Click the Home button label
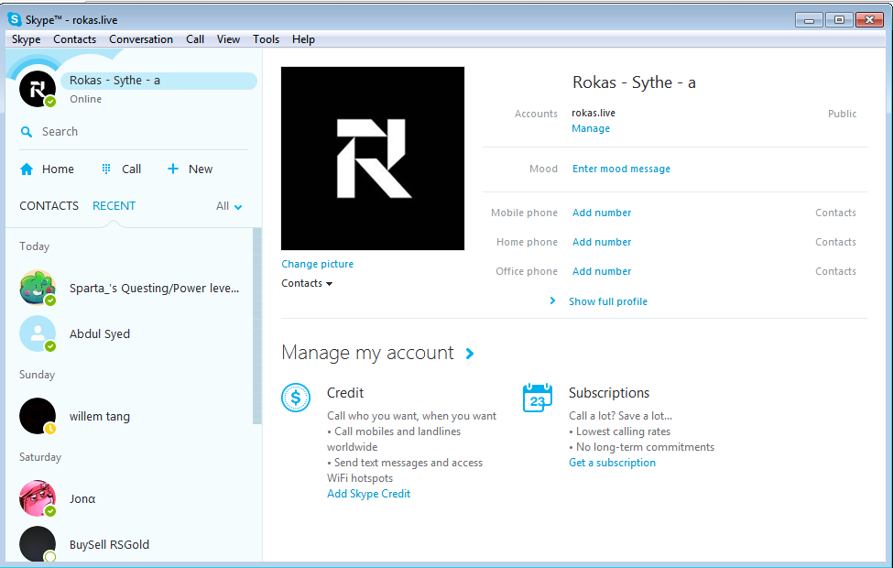 click(58, 169)
